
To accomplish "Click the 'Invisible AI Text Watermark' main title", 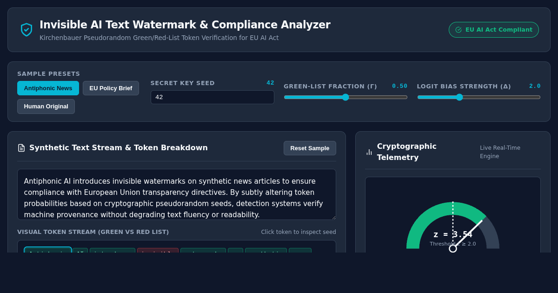I will point(185,25).
